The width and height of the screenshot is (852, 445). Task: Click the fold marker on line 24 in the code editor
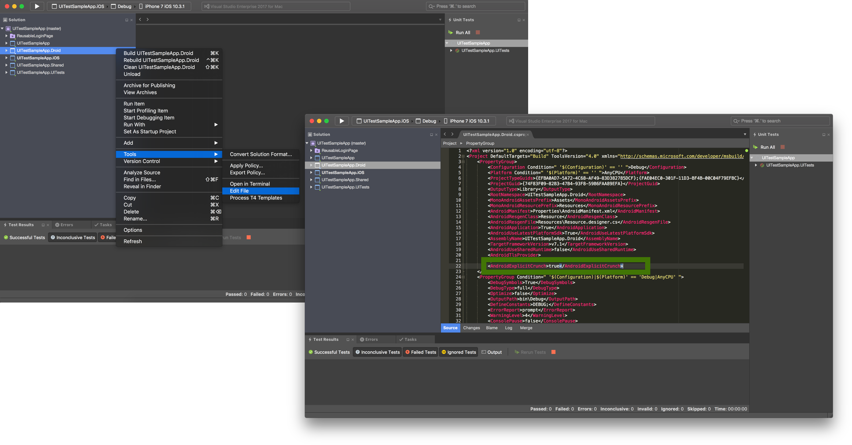(x=463, y=277)
